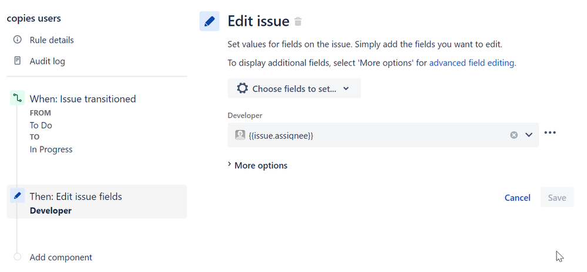Click the info icon next to Rule details
This screenshot has width=587, height=272.
[x=18, y=40]
